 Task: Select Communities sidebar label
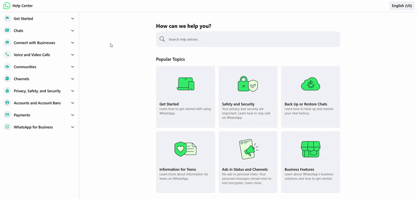tap(25, 67)
